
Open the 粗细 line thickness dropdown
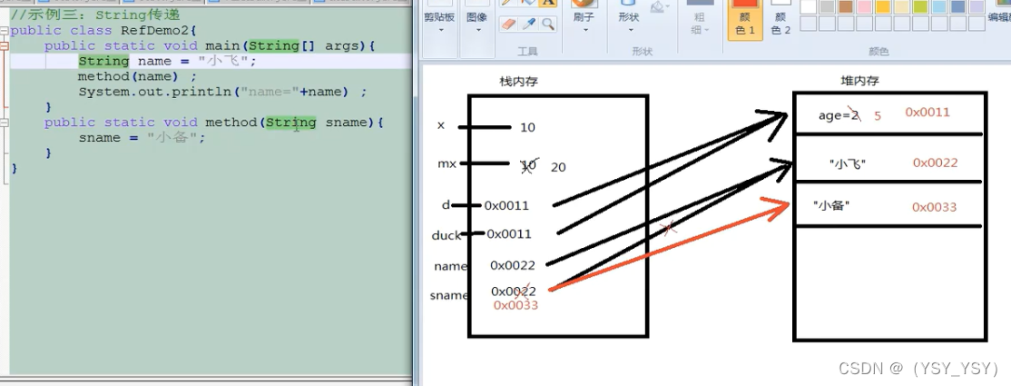pyautogui.click(x=699, y=17)
